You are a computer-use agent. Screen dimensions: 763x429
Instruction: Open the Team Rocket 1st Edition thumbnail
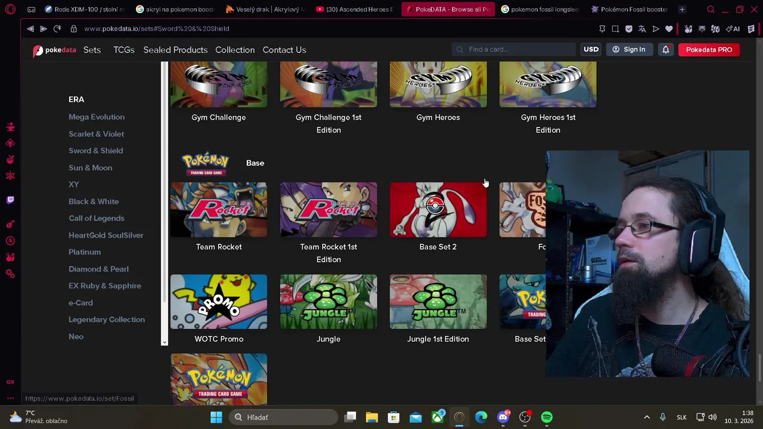(x=328, y=210)
